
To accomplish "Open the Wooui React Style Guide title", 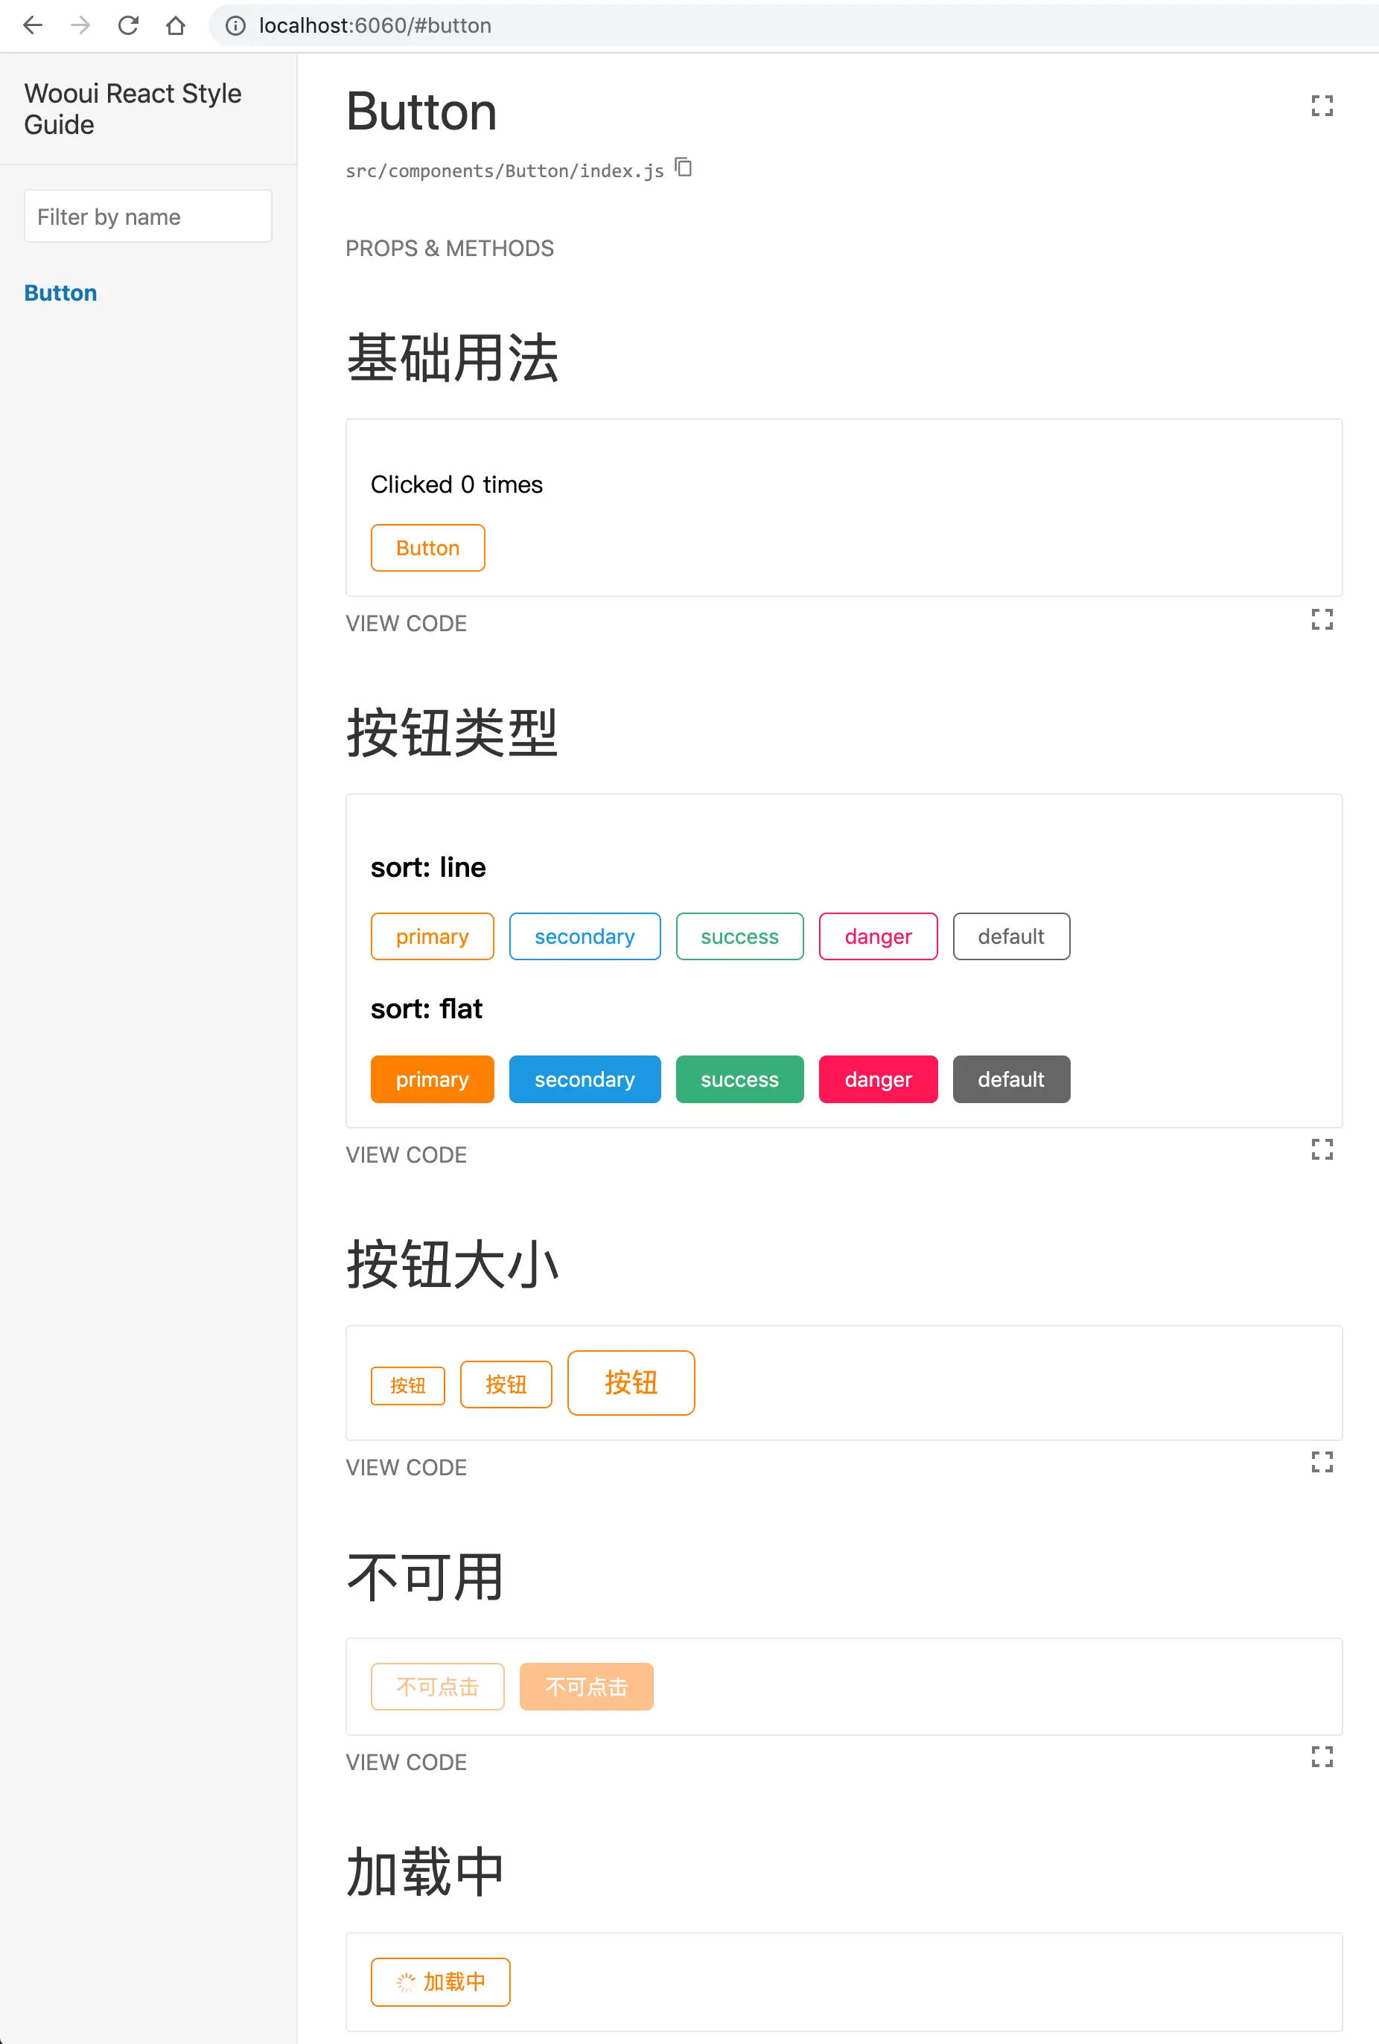I will (133, 109).
